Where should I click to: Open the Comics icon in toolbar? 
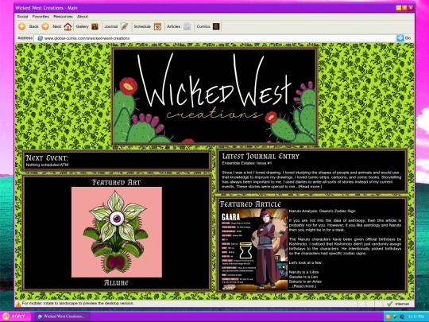click(x=216, y=26)
